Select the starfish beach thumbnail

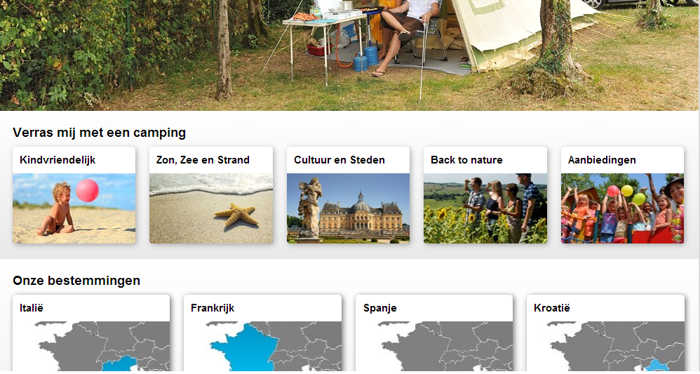(211, 208)
